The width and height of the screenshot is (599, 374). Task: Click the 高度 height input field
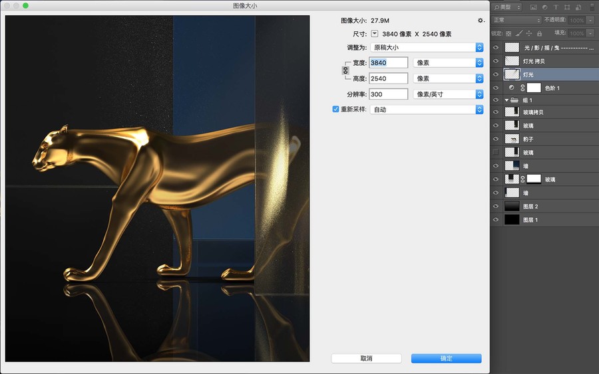[x=388, y=78]
